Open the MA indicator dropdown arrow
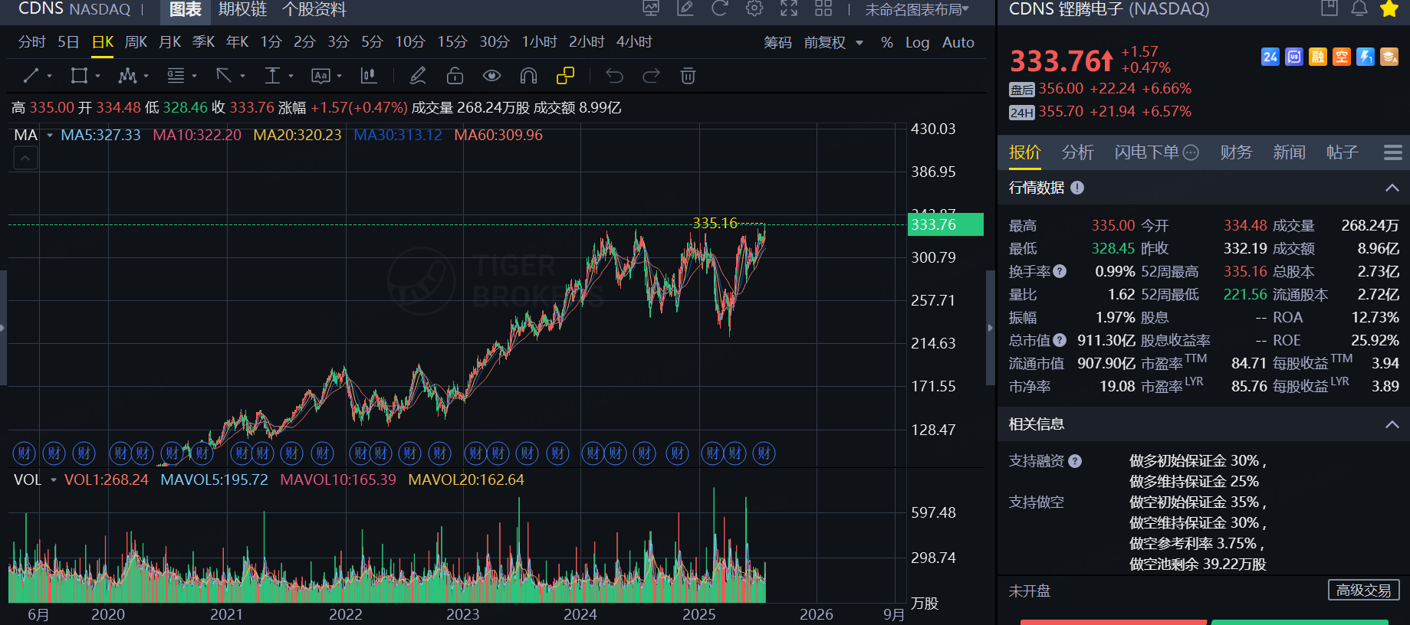 50,136
